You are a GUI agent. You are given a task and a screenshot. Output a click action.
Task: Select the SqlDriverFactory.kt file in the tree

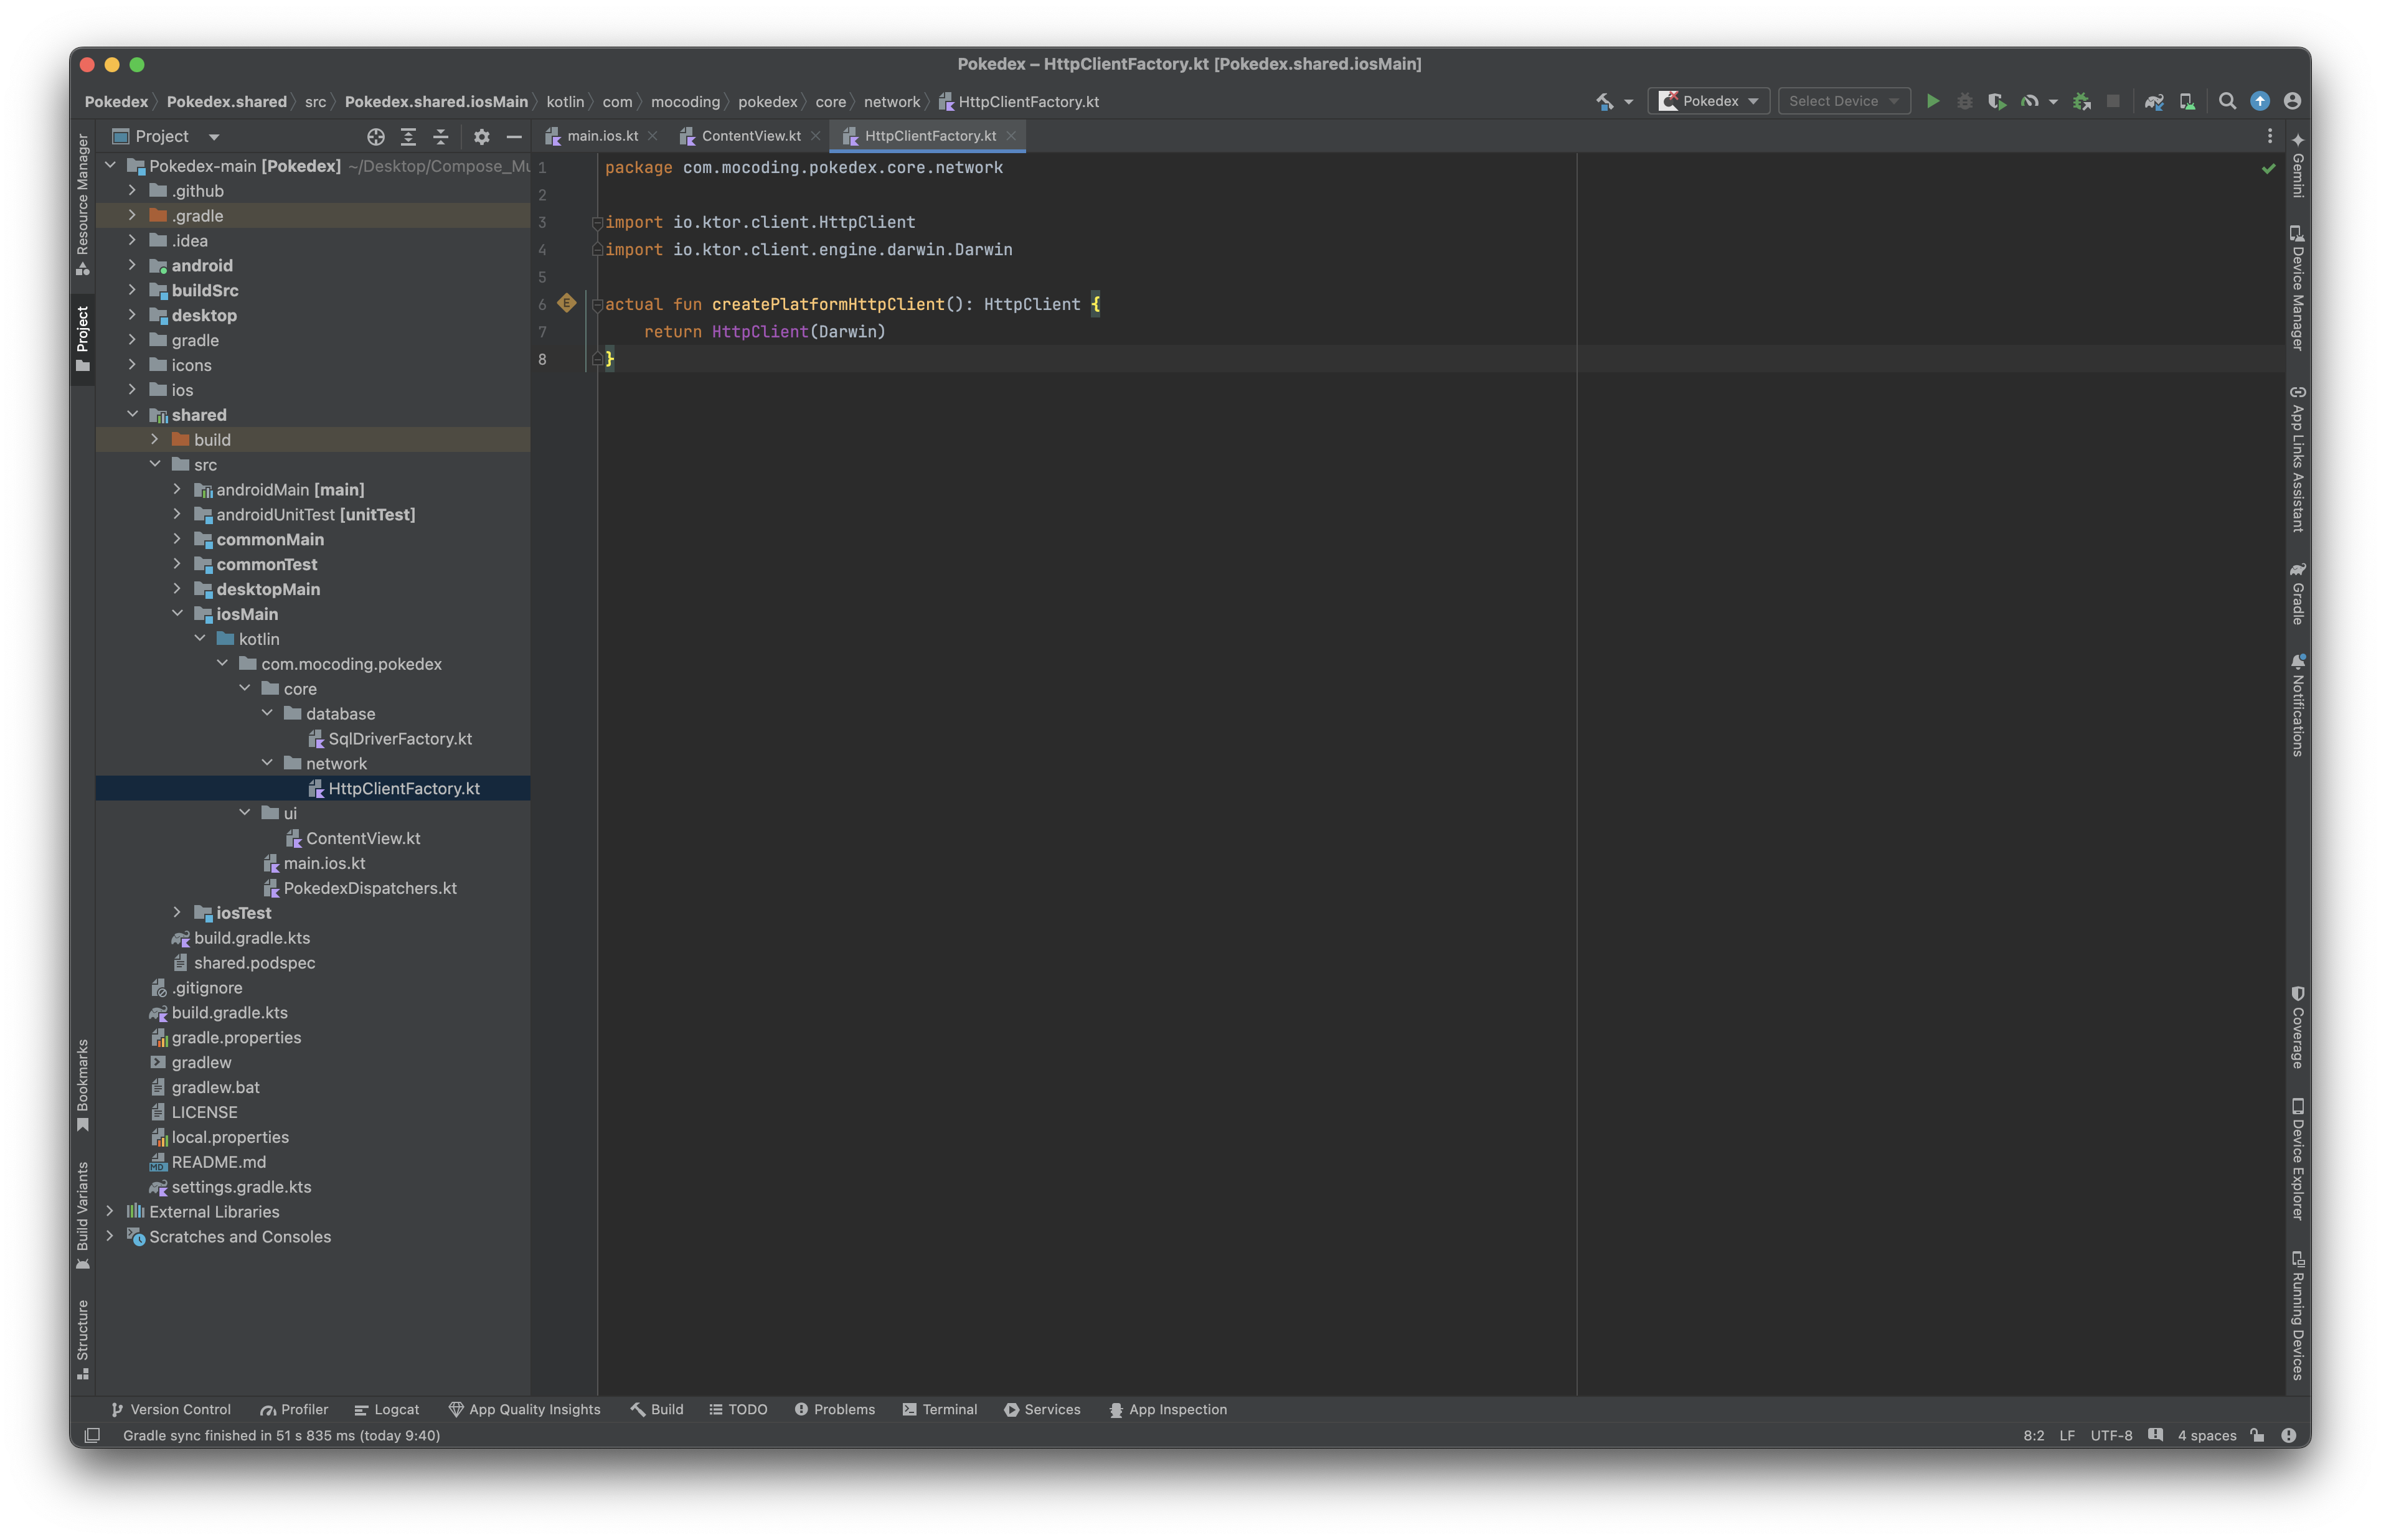point(399,739)
